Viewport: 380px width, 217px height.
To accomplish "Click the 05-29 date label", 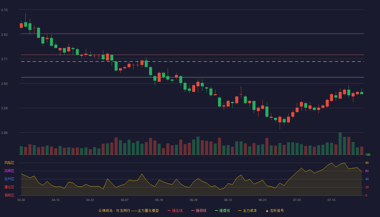I will click(x=194, y=200).
